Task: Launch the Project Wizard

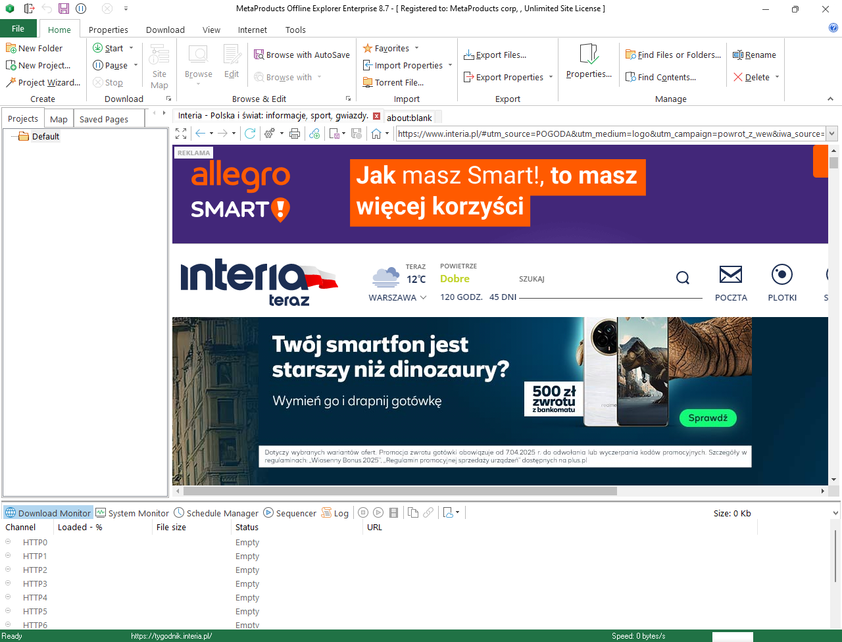Action: 43,82
